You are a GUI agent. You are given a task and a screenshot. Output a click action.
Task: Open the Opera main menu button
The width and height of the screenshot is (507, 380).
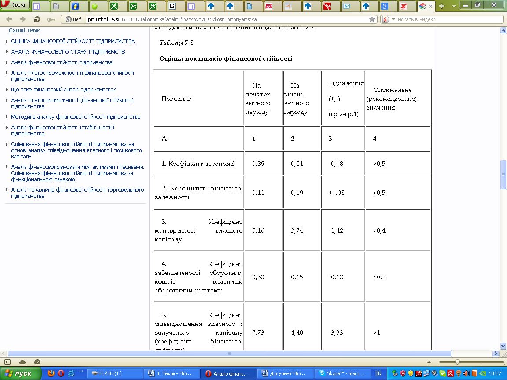coord(15,5)
